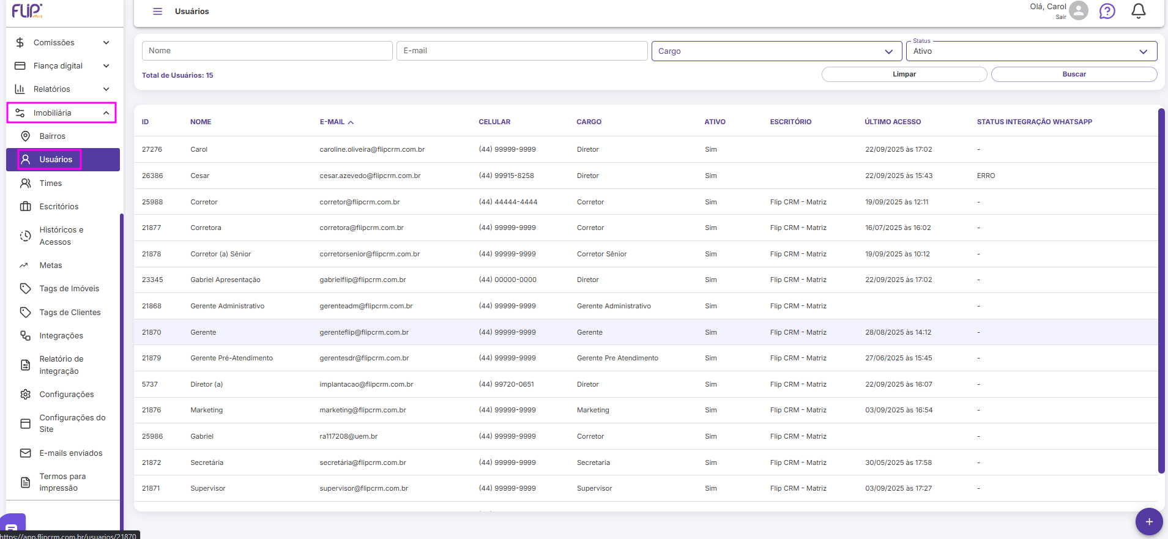Click the Termos para impressão document icon
This screenshot has height=539, width=1168.
coord(26,483)
